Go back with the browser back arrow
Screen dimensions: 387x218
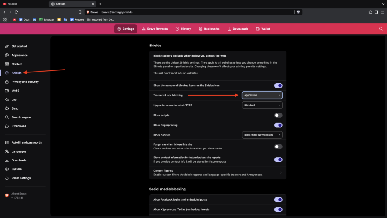(x=4, y=12)
